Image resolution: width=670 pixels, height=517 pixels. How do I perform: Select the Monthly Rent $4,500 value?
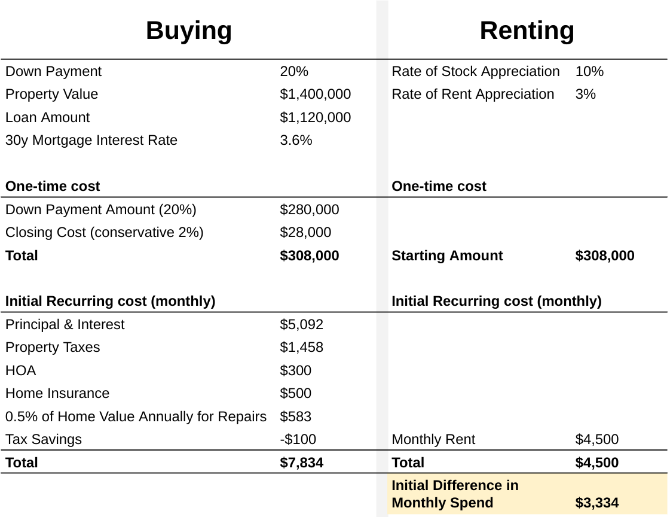click(596, 440)
